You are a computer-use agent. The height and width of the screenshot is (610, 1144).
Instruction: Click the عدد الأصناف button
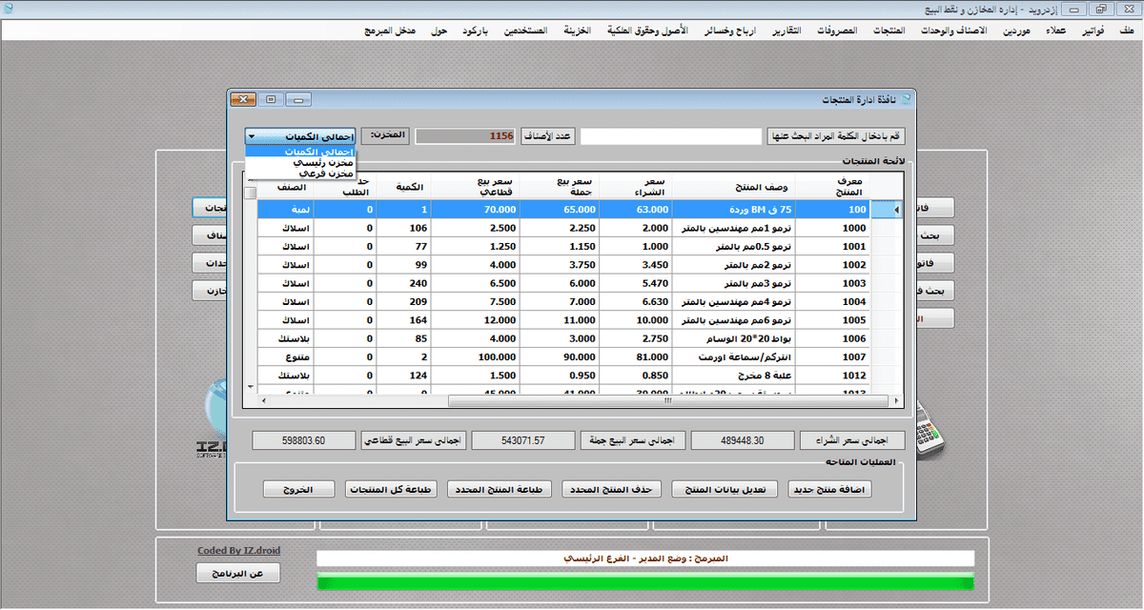[547, 136]
